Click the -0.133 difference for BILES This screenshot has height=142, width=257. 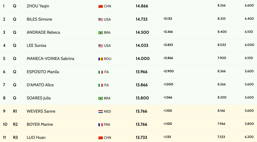(x=168, y=19)
